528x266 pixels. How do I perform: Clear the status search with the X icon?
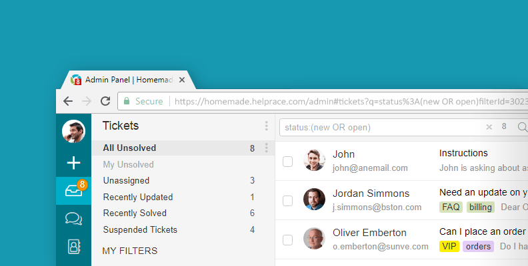pyautogui.click(x=489, y=127)
